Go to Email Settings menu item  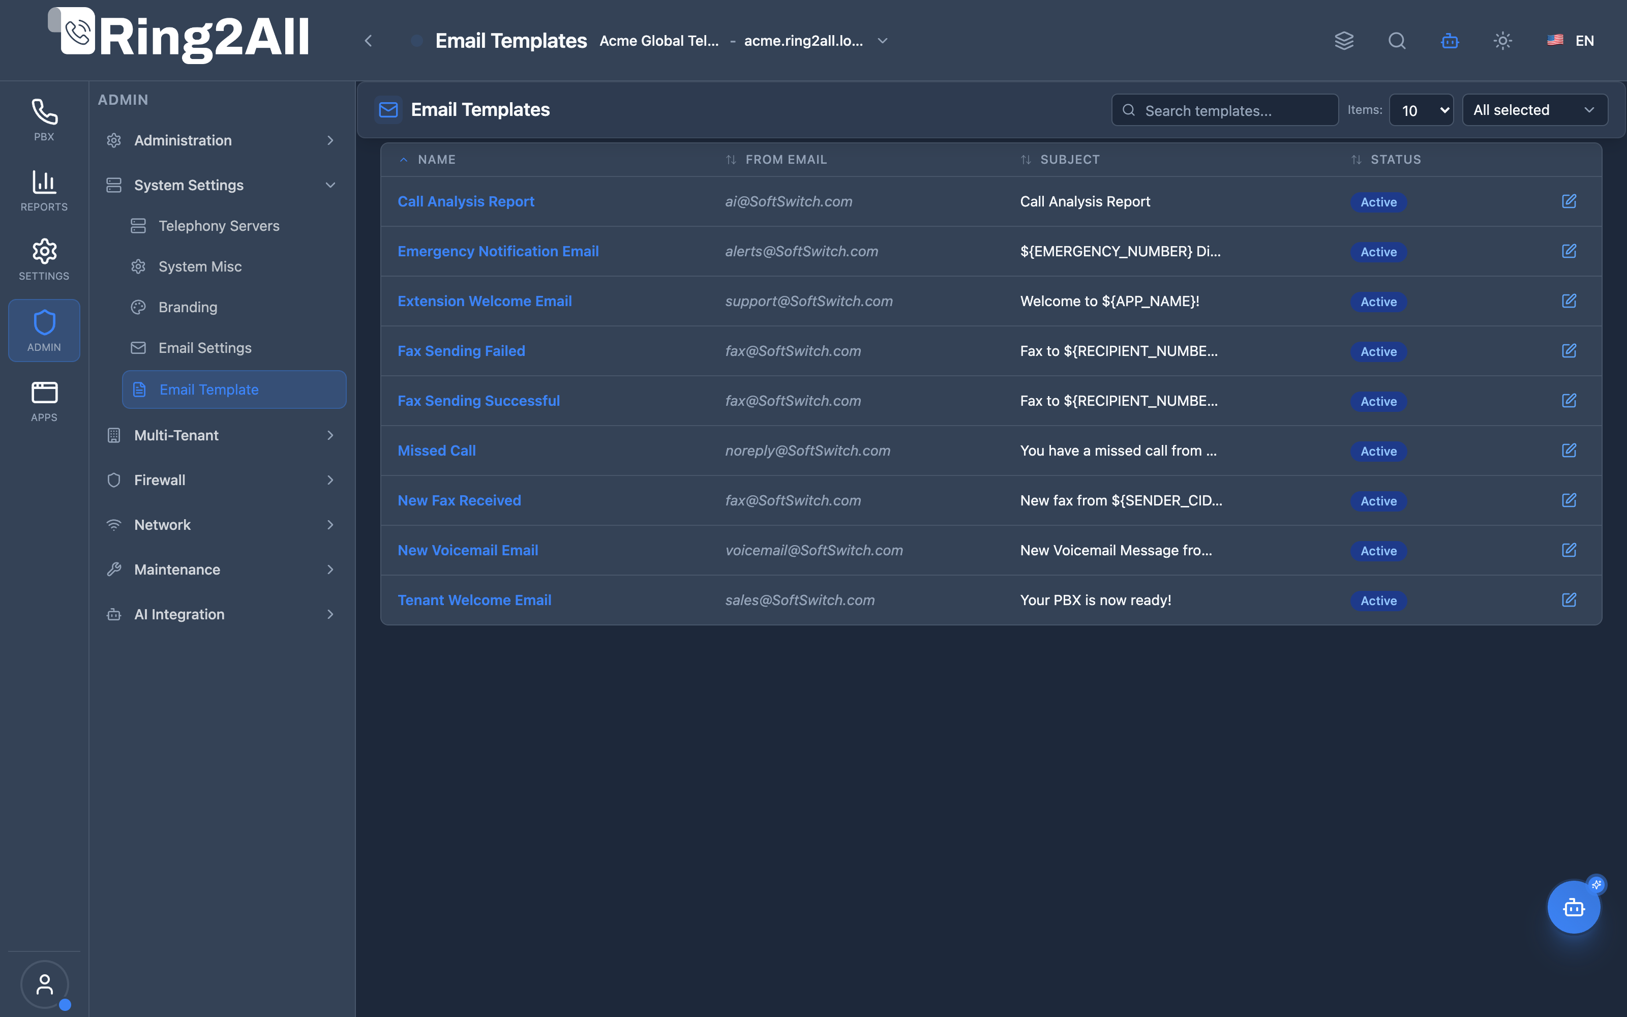tap(234, 348)
